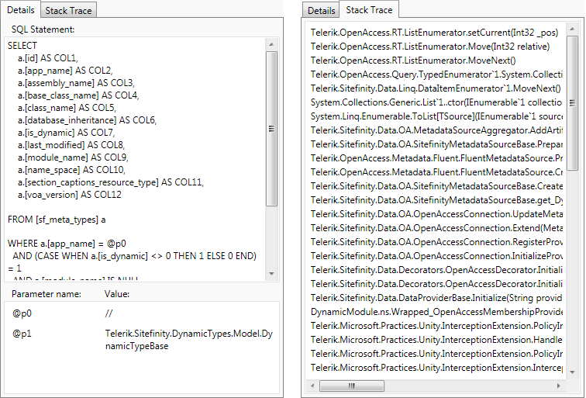Viewport: 586px width, 398px height.
Task: Click the line a.[voa_version] AS COL12
Action: pos(70,195)
